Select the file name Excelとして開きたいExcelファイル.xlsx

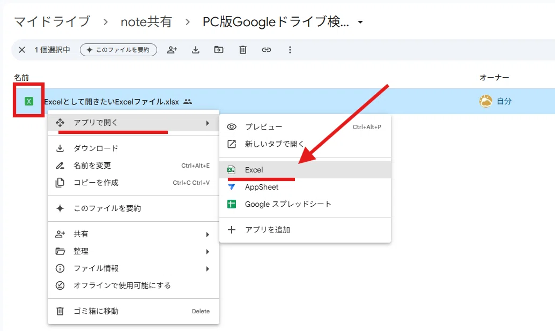112,102
